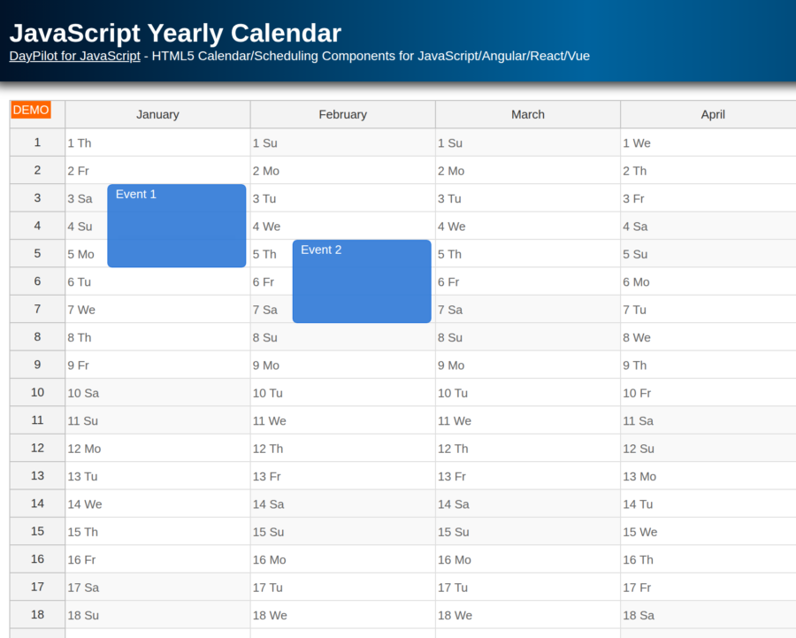Click the orange DEMO badge

pos(31,110)
